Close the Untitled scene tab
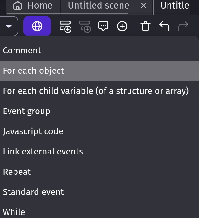The height and width of the screenshot is (218, 199). 144,6
